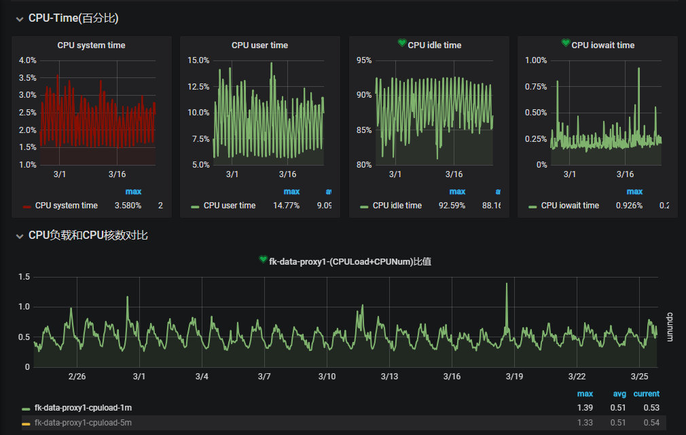Toggle the CPU iowait time legend entry
This screenshot has width=686, height=435.
[x=570, y=206]
